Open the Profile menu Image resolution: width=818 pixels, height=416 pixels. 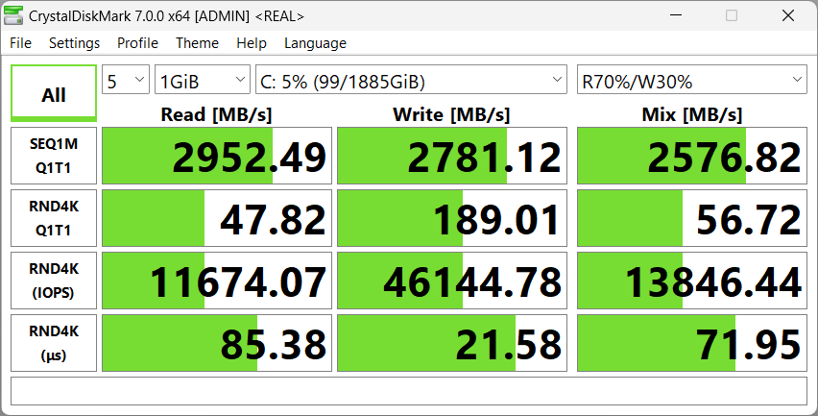[x=137, y=43]
